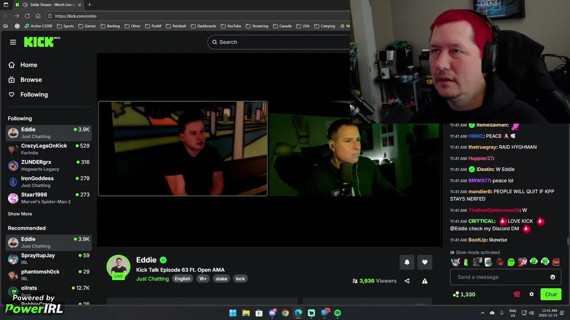Open Google Chrome from the taskbar

[x=285, y=313]
